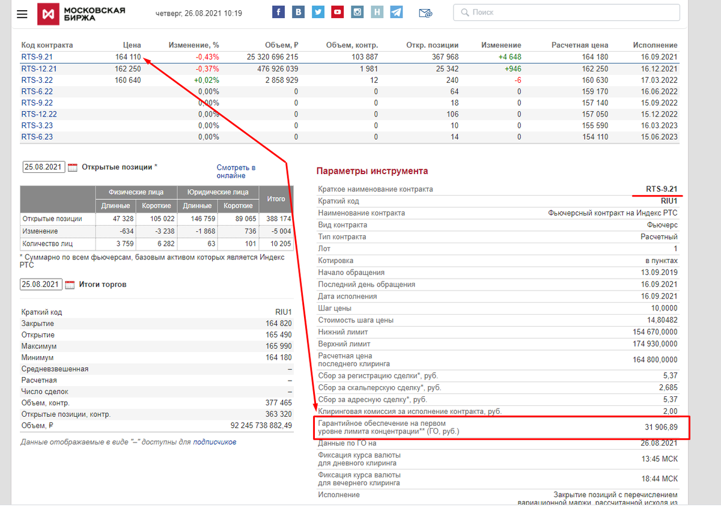The width and height of the screenshot is (721, 508).
Task: Open the YouTube social icon
Action: (338, 12)
